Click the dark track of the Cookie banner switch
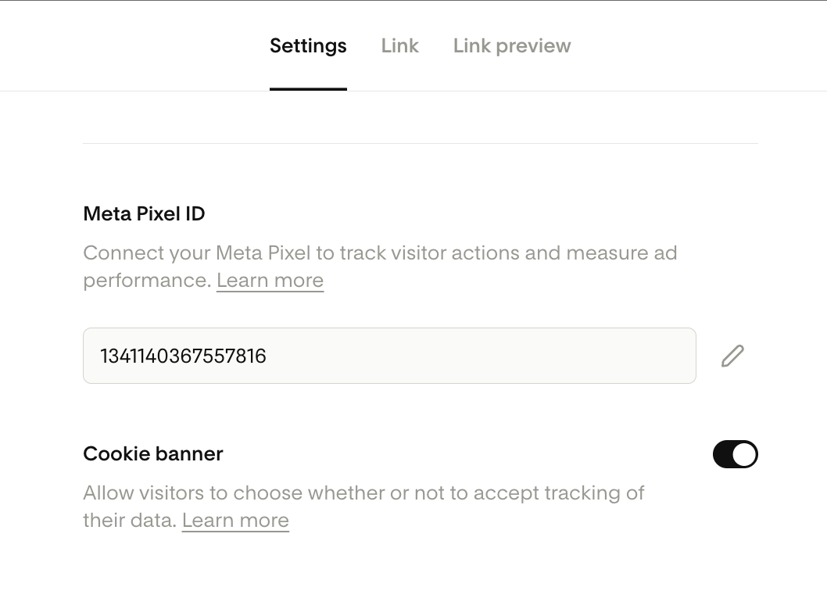Viewport: 827px width, 591px height. pos(723,454)
